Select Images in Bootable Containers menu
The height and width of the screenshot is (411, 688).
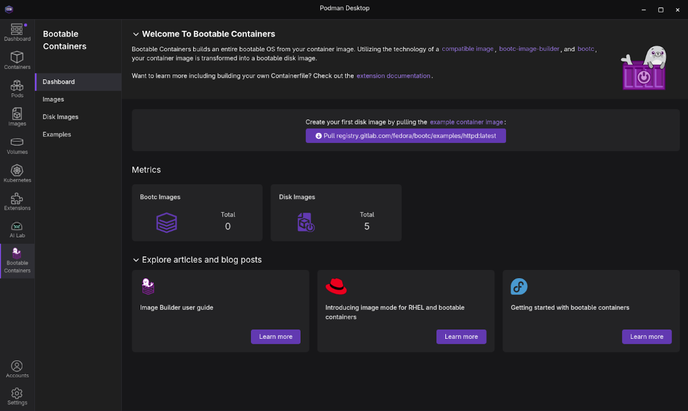pos(53,99)
